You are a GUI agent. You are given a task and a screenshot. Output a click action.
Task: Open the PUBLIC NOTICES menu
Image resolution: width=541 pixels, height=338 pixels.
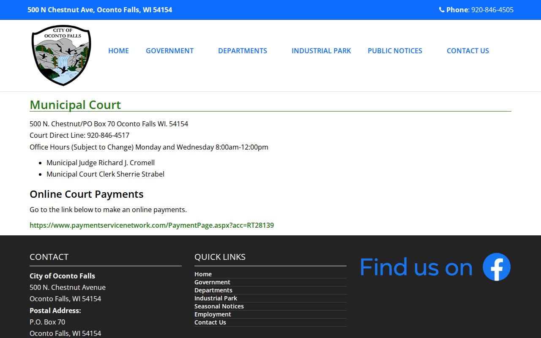point(395,51)
